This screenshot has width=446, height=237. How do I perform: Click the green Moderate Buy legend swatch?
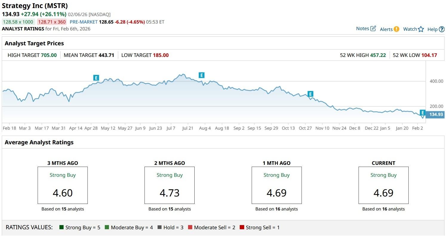(107, 227)
